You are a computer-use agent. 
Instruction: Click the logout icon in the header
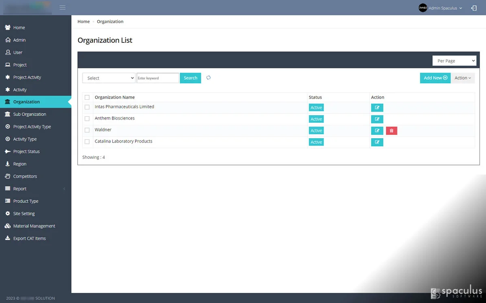point(474,8)
